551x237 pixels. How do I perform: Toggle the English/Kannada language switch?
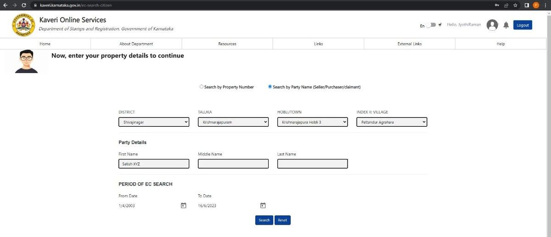(430, 25)
